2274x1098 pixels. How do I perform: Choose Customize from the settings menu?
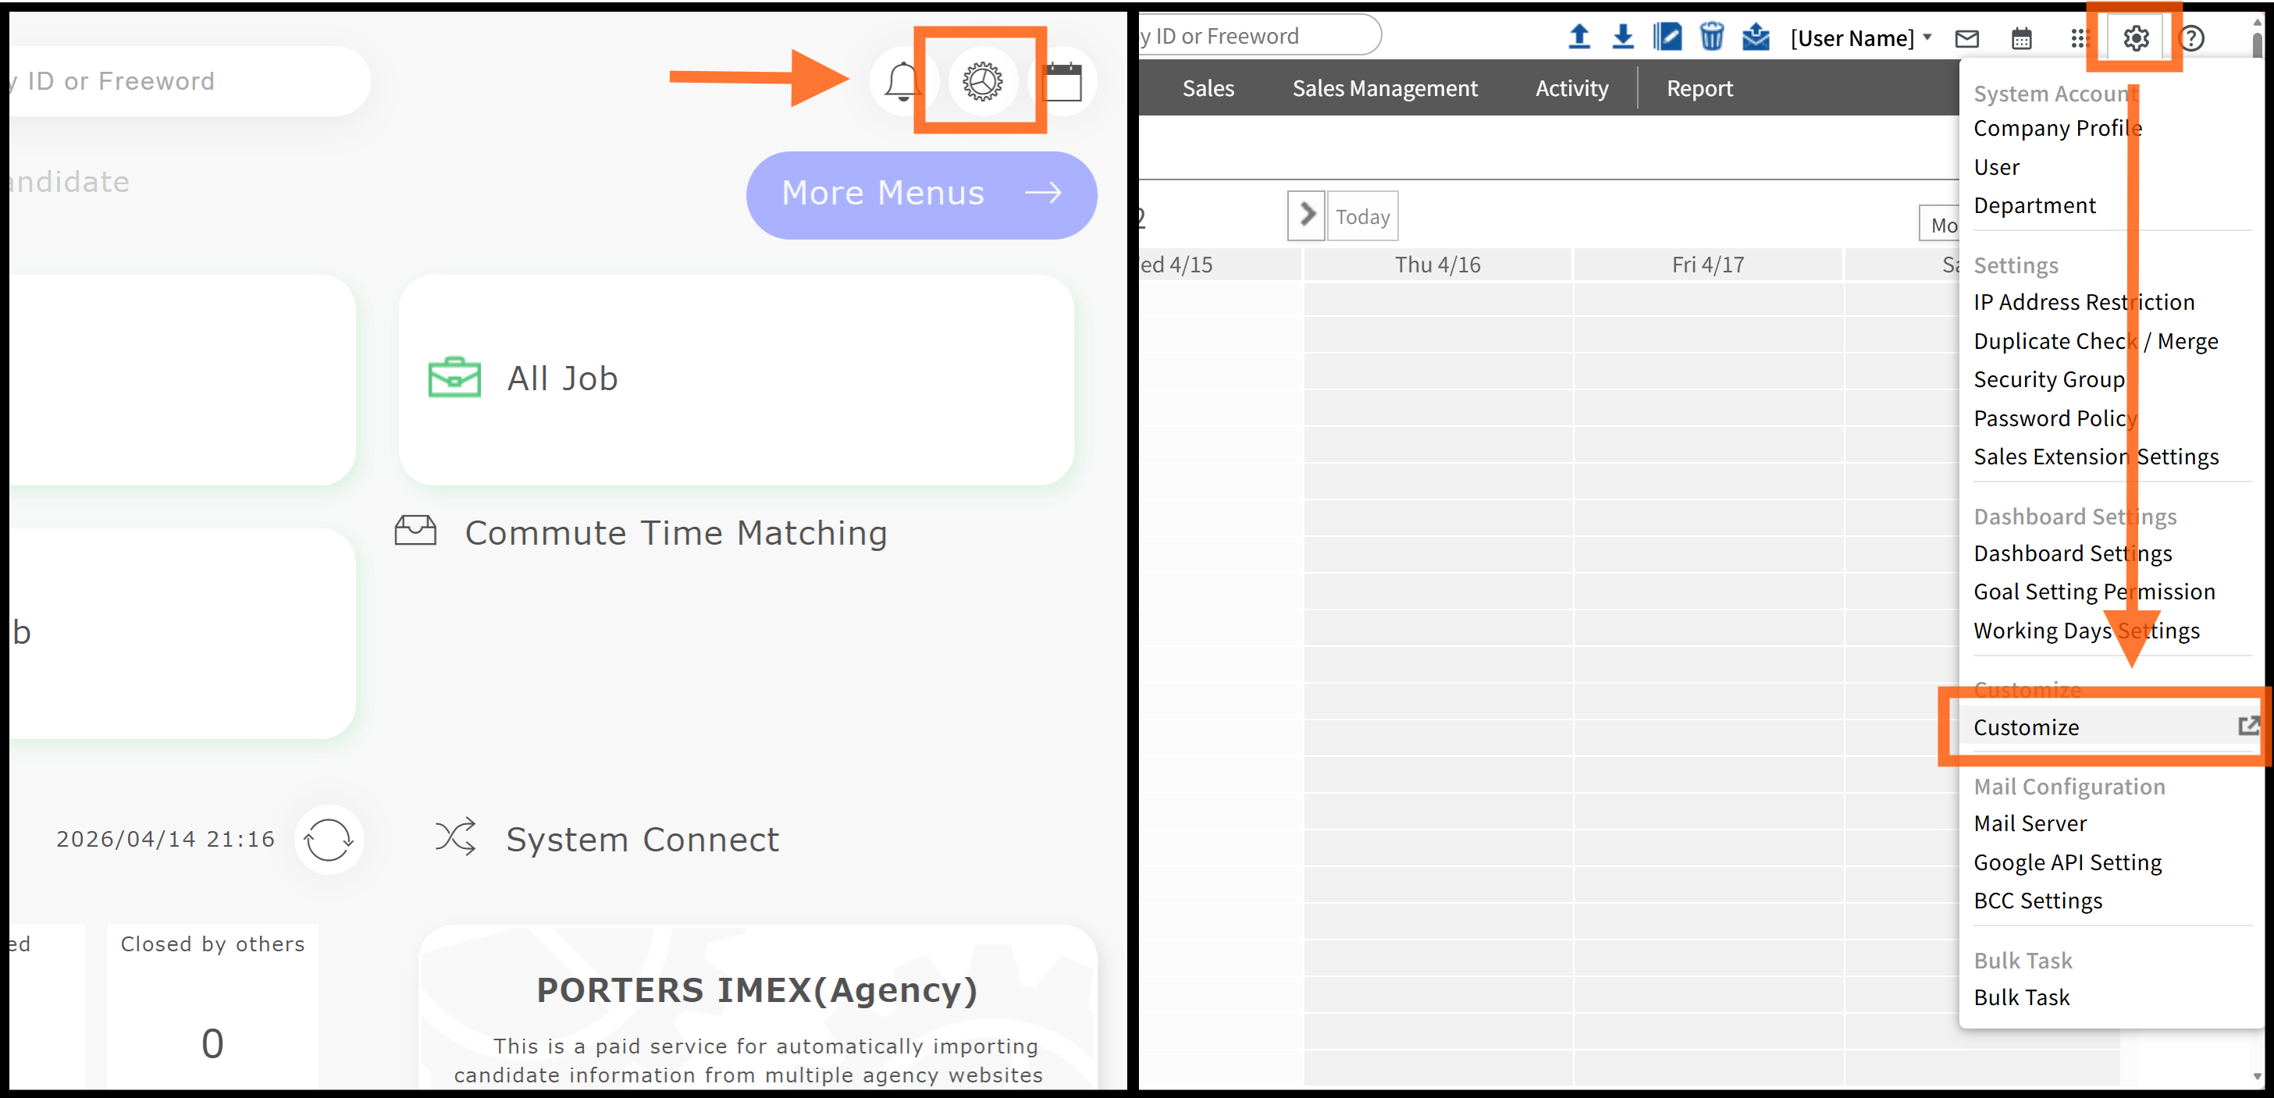[2026, 727]
